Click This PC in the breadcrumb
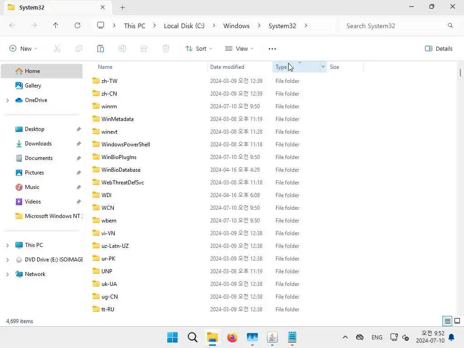This screenshot has height=348, width=464. click(135, 26)
